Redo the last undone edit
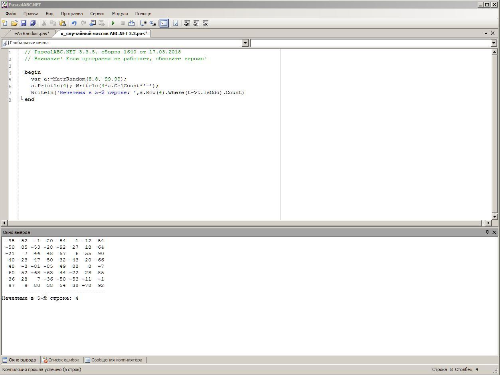Viewport: 500px width, 375px height. (83, 24)
